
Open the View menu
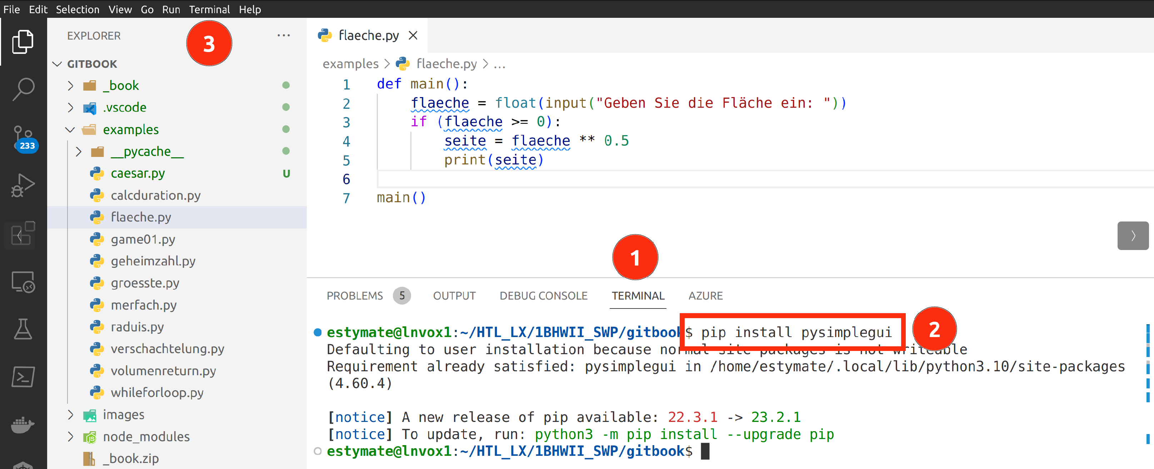[x=120, y=9]
